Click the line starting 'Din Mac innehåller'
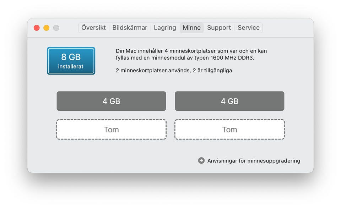 (x=191, y=51)
